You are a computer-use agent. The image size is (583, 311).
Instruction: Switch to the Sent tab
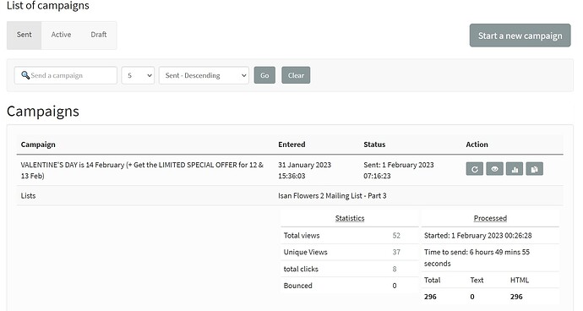click(x=25, y=35)
